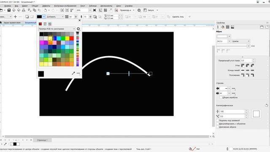Show color palettes icon in popup
Image resolution: width=270 pixels, height=152 pixels.
50,24
